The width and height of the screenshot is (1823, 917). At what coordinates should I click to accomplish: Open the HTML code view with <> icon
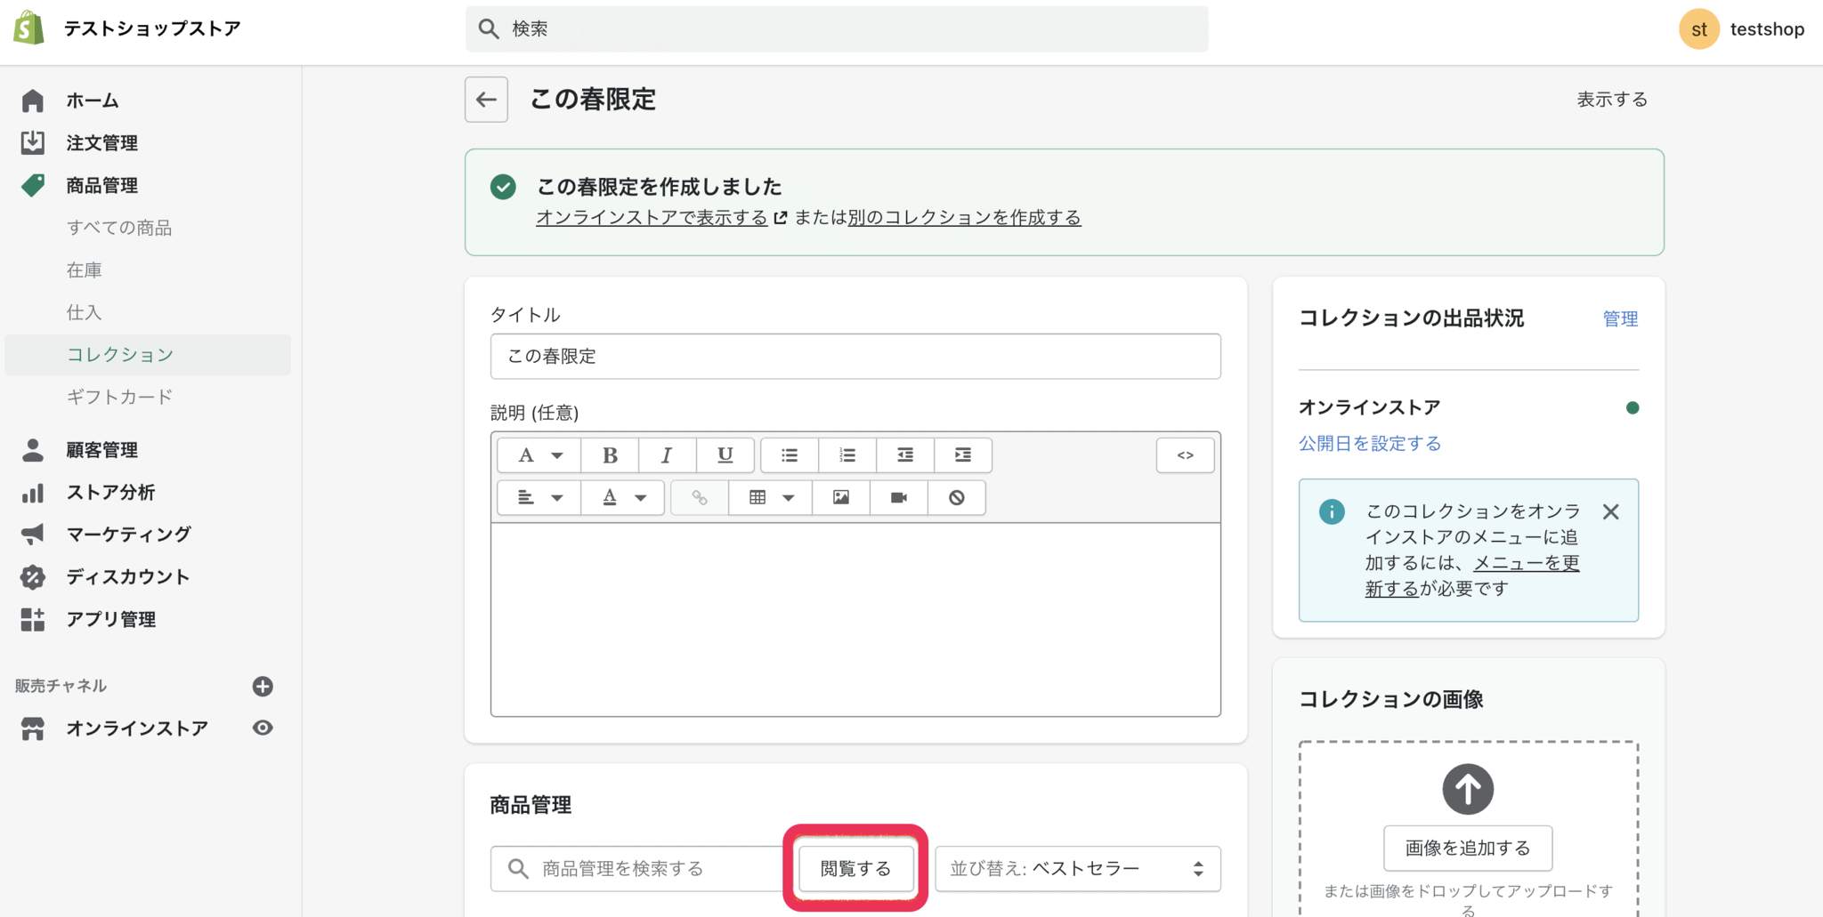[1185, 455]
